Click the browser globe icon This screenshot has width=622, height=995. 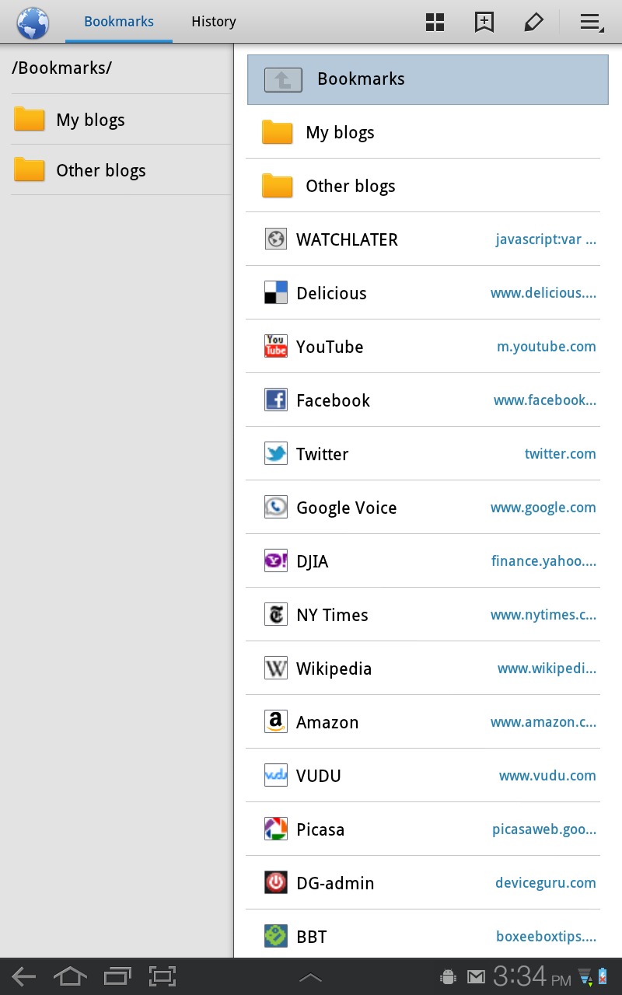[33, 23]
